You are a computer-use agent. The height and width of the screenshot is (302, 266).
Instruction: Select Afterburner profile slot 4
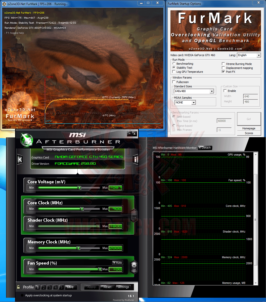point(56,287)
